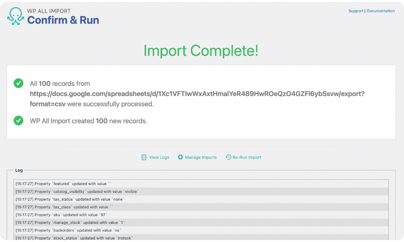
Task: Click green checkmark beside records processed message
Action: pyautogui.click(x=18, y=83)
